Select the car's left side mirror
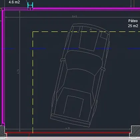 [x=63, y=60]
